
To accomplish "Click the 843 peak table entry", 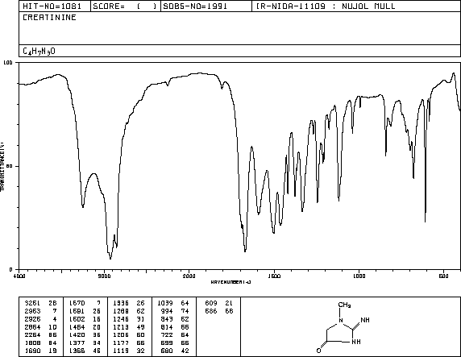I will point(175,319).
